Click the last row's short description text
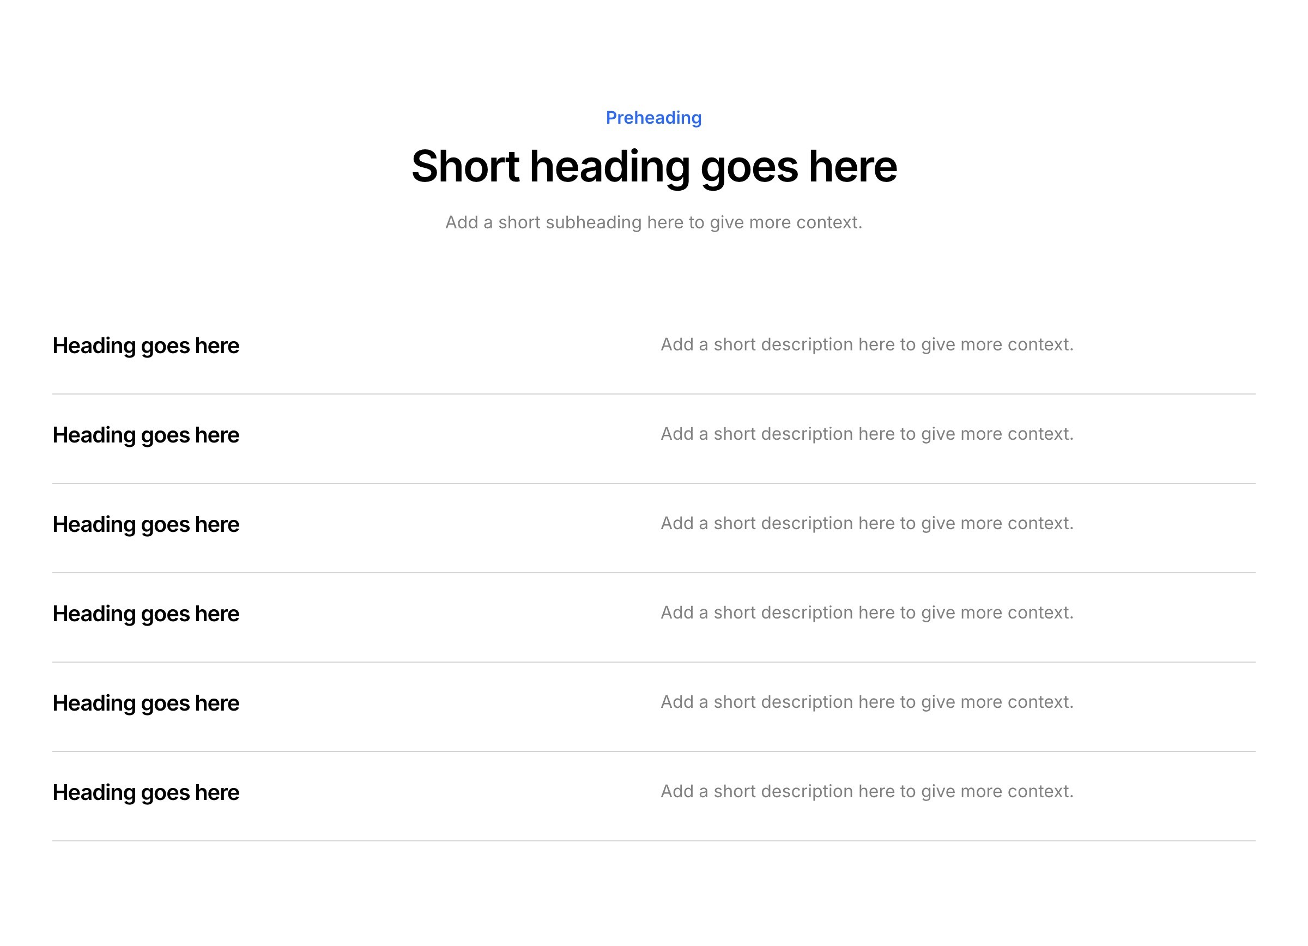The width and height of the screenshot is (1308, 946). (867, 791)
